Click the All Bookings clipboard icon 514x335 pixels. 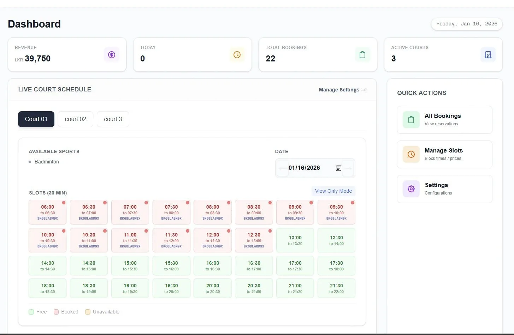click(x=411, y=120)
